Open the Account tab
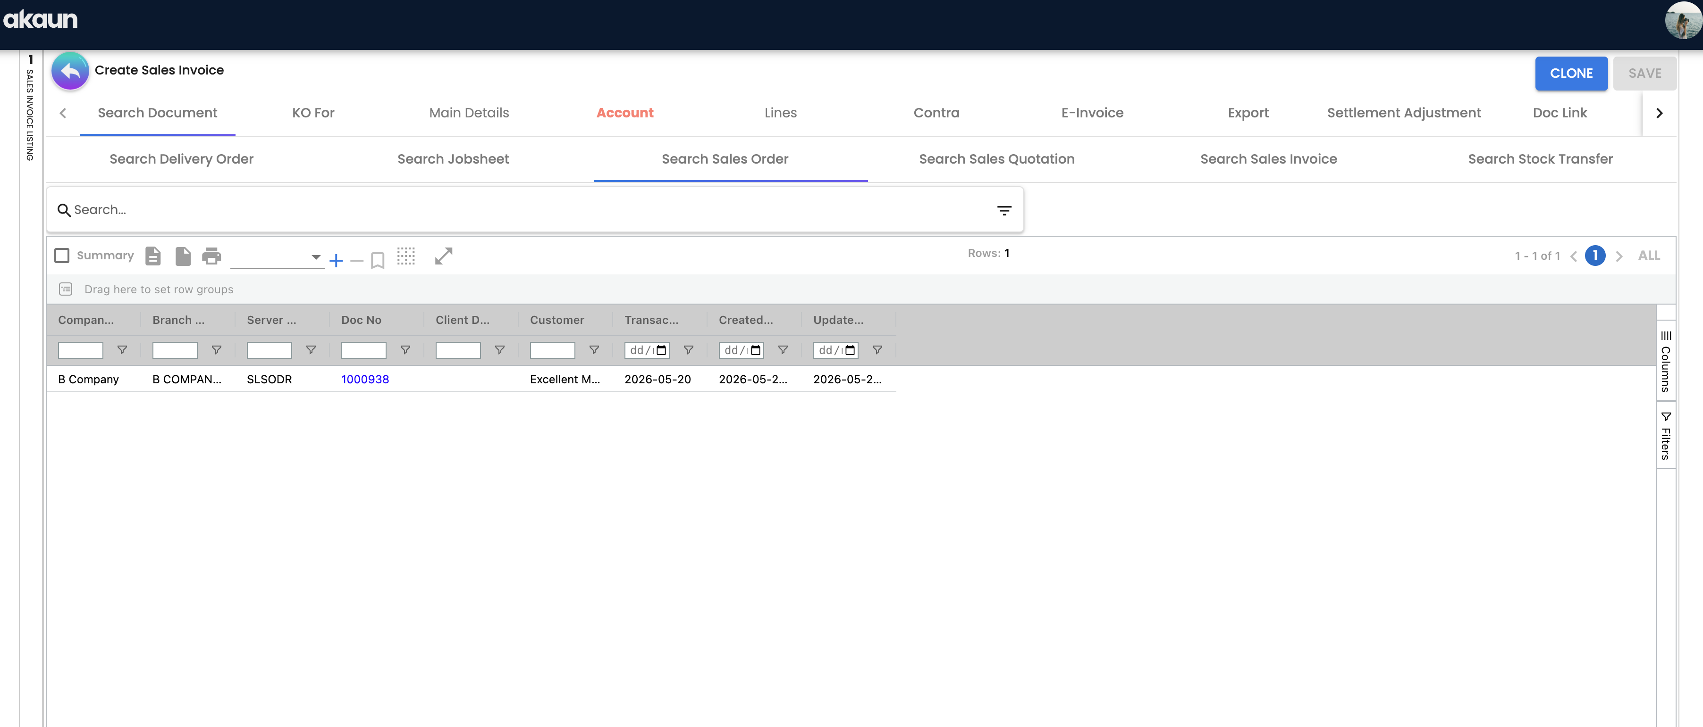Screen dimensions: 1703x727 [x=625, y=113]
